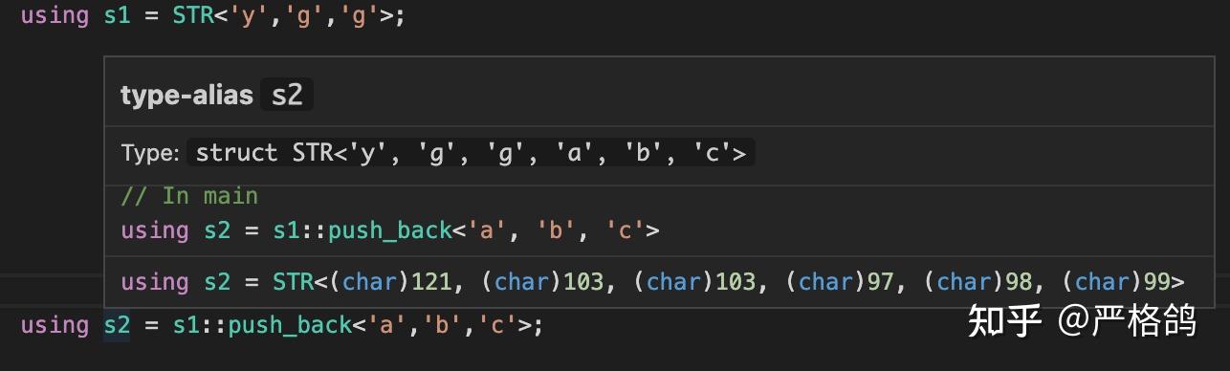Click the 'Type:' label in hover popup
The width and height of the screenshot is (1230, 371).
pyautogui.click(x=150, y=153)
